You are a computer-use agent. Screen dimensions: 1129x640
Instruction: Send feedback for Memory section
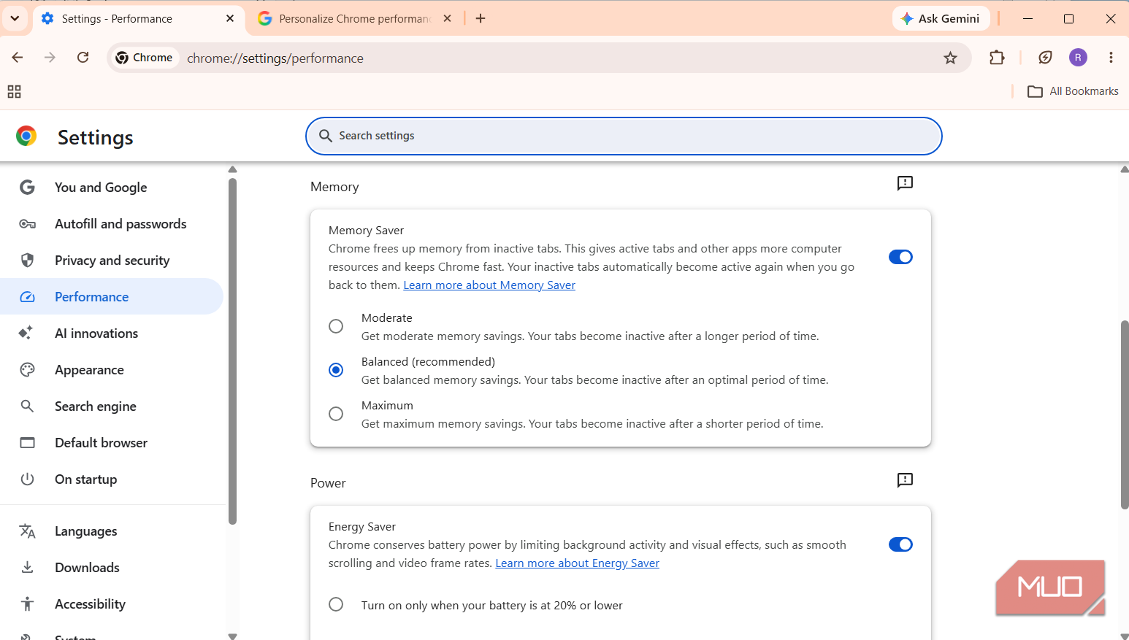tap(905, 183)
